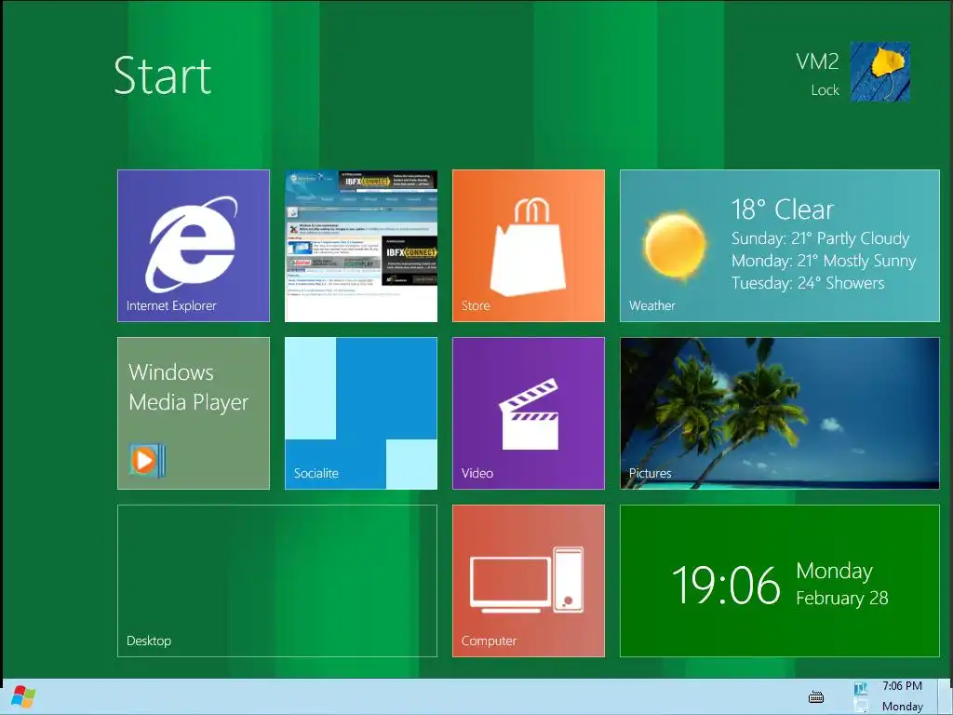The image size is (953, 715).
Task: Click the "18° Clear" current conditions text
Action: (782, 209)
